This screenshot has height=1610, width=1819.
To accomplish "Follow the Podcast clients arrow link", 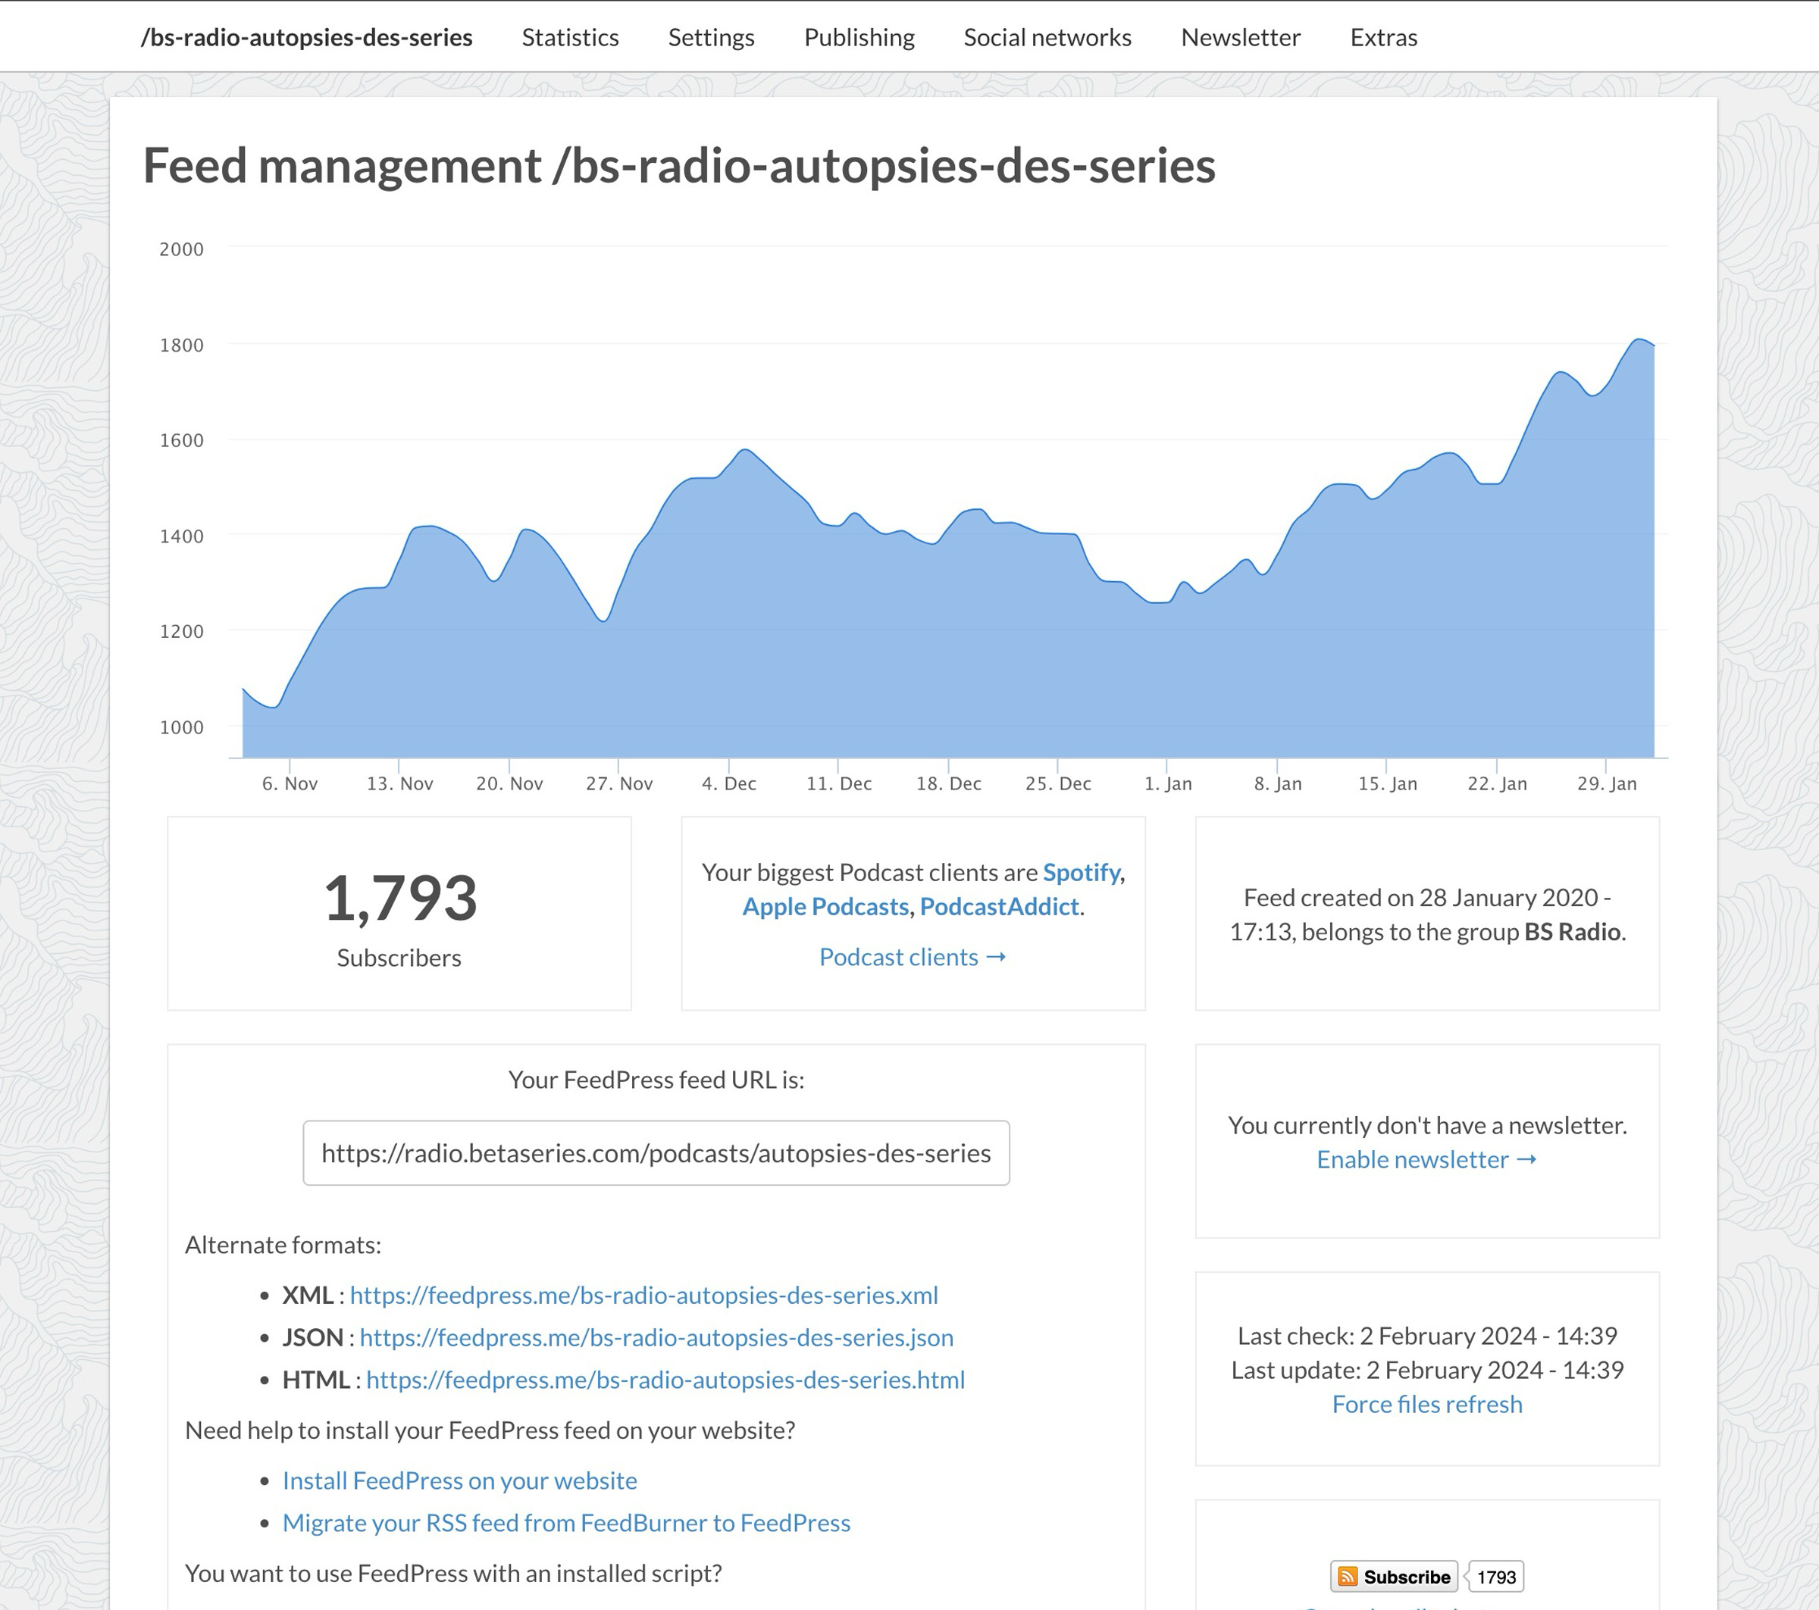I will point(913,957).
